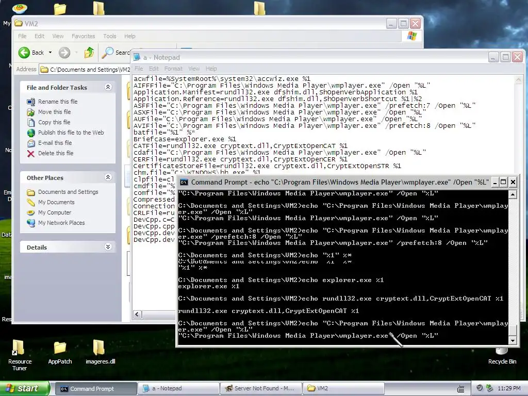Click Command Prompt scrollbar down arrow
The width and height of the screenshot is (528, 396).
[x=513, y=340]
